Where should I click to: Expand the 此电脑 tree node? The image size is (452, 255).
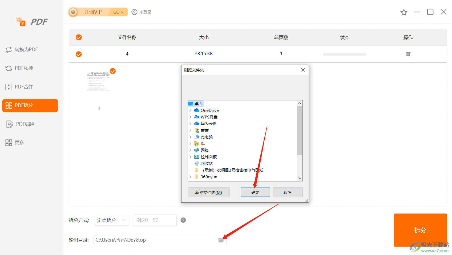click(190, 137)
